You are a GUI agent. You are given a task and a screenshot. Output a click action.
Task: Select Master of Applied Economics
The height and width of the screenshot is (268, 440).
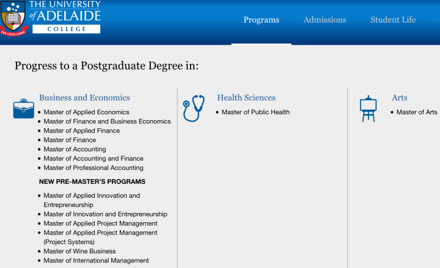point(86,112)
